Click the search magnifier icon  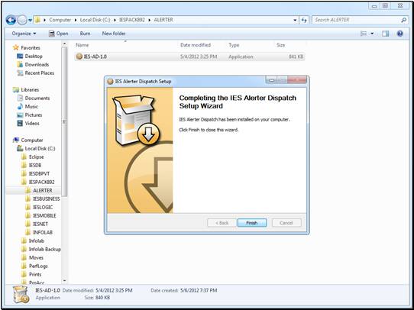pos(404,20)
